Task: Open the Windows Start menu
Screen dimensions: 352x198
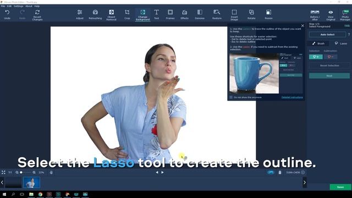Action: click(x=4, y=194)
